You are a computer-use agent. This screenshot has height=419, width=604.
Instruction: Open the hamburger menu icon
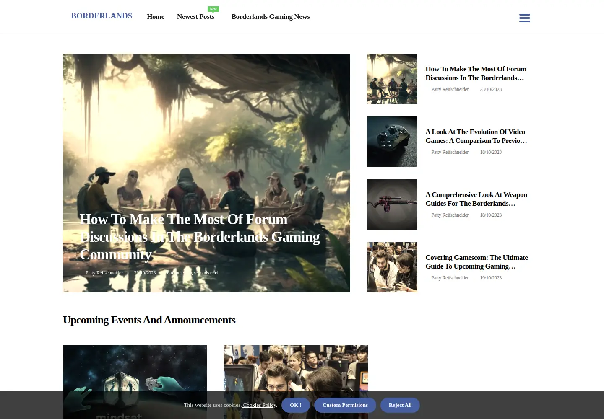click(x=525, y=18)
